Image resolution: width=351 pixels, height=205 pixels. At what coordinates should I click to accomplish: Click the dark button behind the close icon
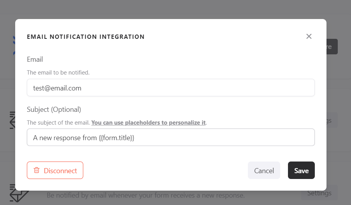[332, 47]
